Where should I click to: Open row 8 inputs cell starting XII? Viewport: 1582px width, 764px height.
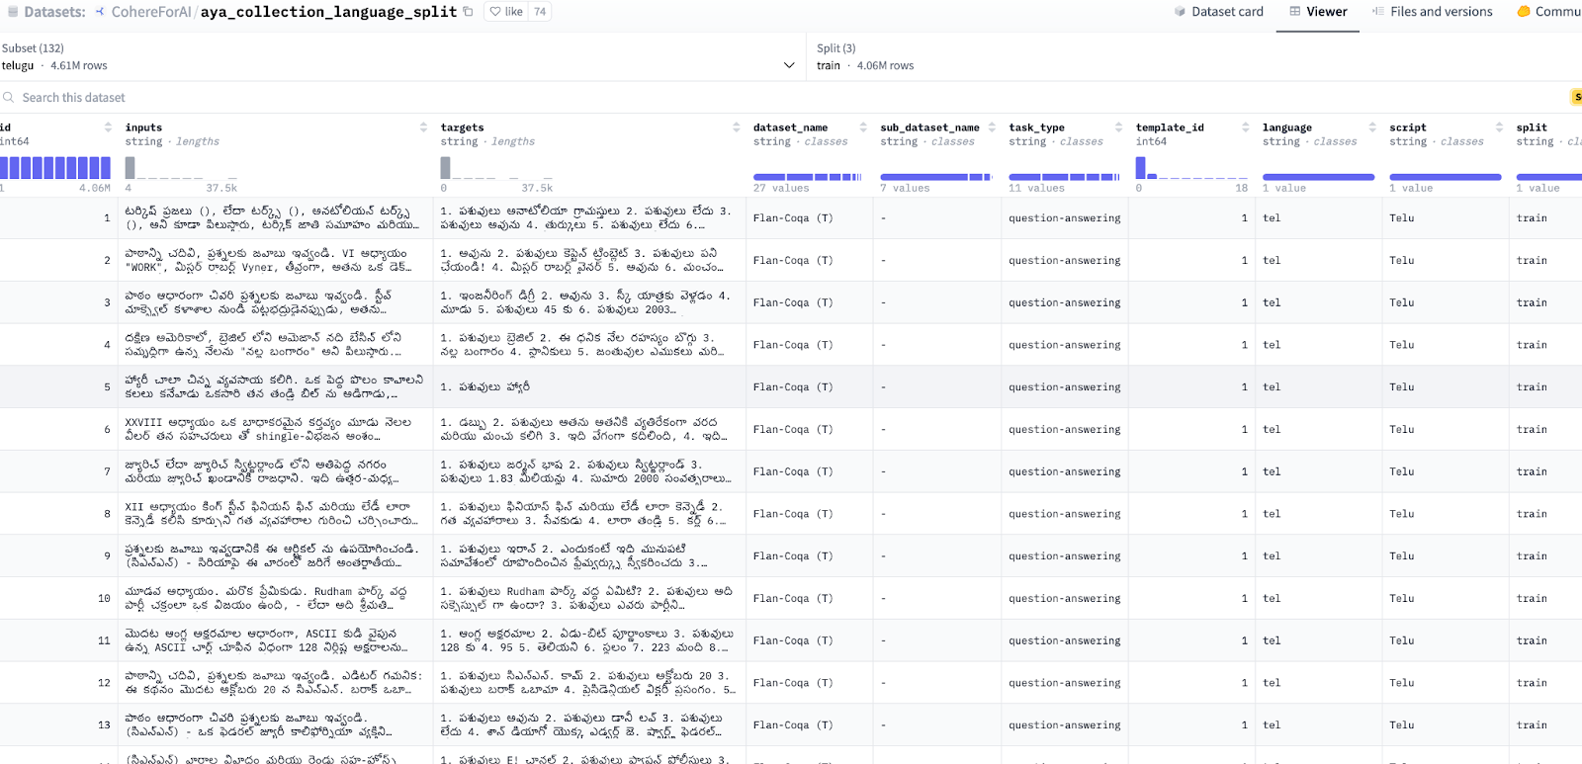(x=275, y=514)
